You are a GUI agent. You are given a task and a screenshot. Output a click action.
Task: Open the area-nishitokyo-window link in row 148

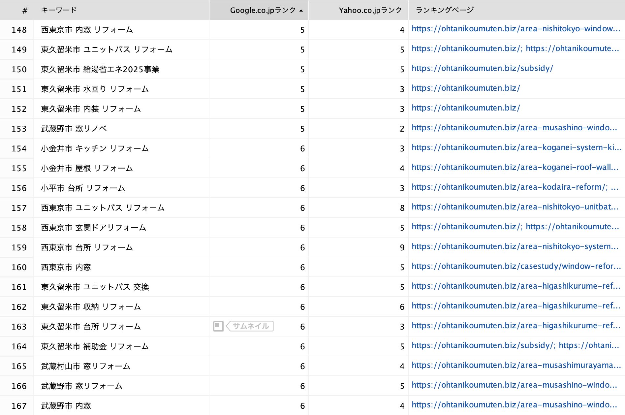[x=516, y=29]
